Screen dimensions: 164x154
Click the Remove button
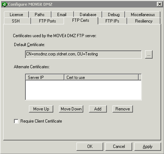point(123,109)
